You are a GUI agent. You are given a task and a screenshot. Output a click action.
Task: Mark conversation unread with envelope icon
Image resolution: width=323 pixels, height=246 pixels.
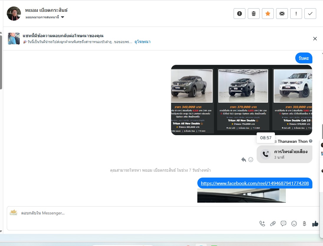(282, 14)
